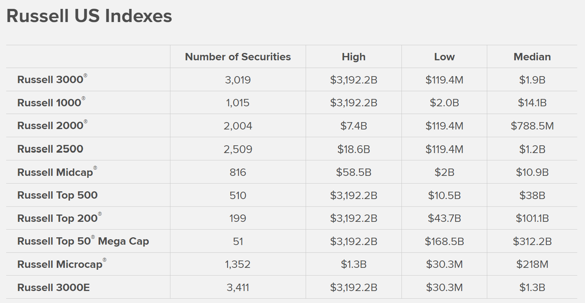Select the 3,019 securities cell
The image size is (585, 303).
(x=238, y=80)
